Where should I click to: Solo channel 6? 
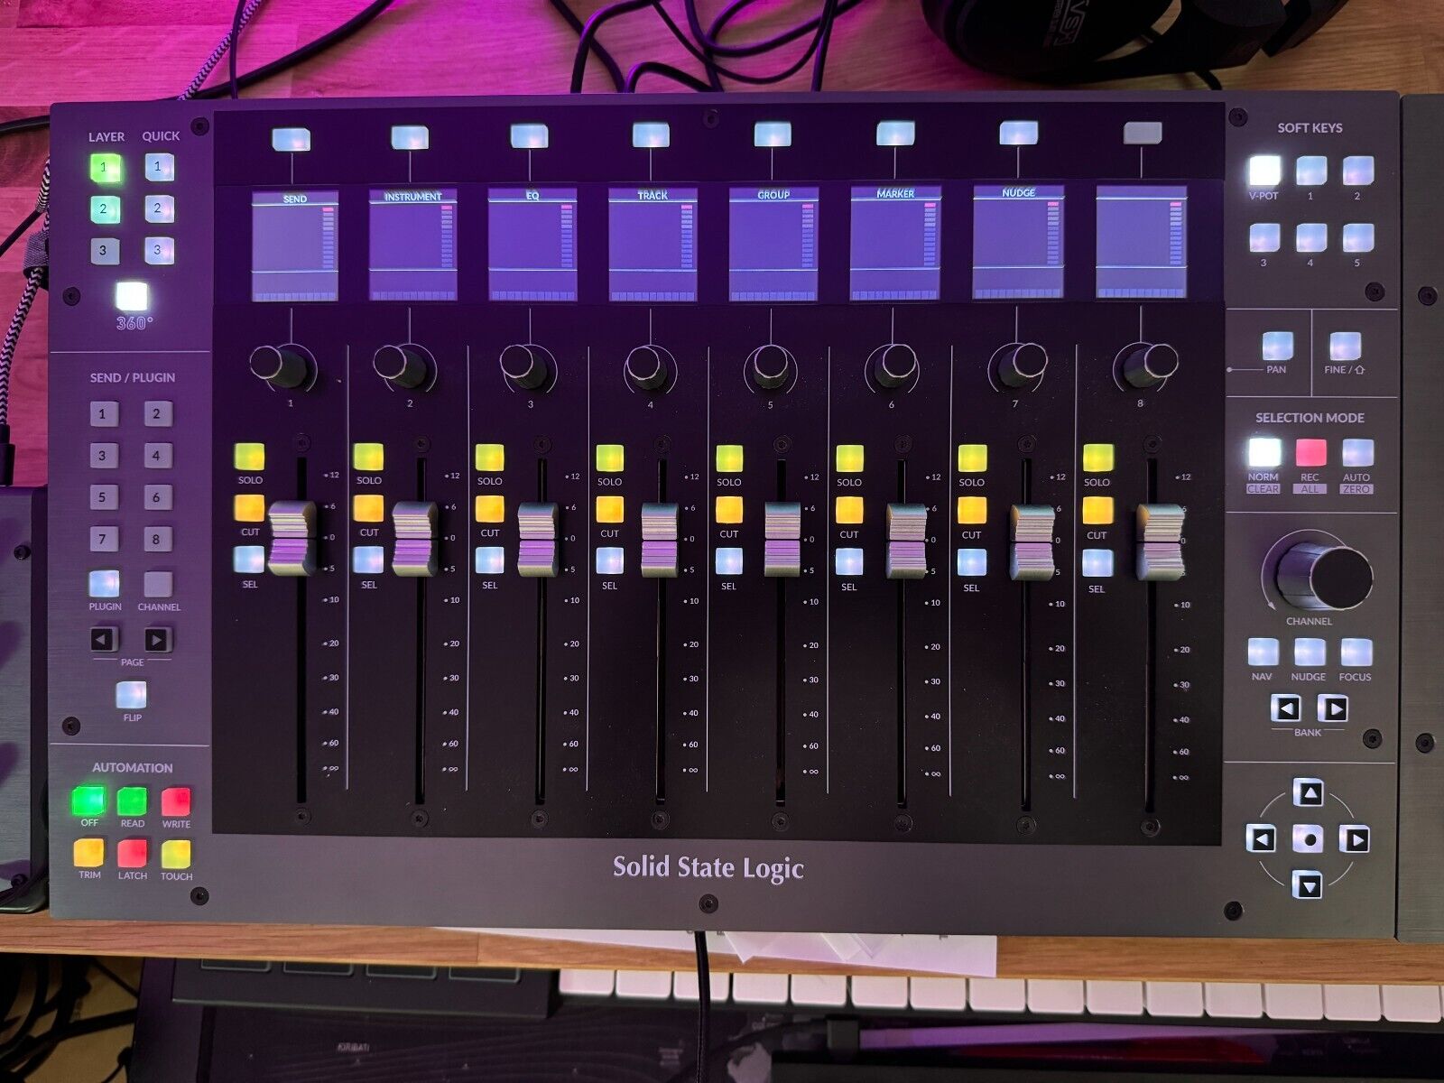(849, 459)
